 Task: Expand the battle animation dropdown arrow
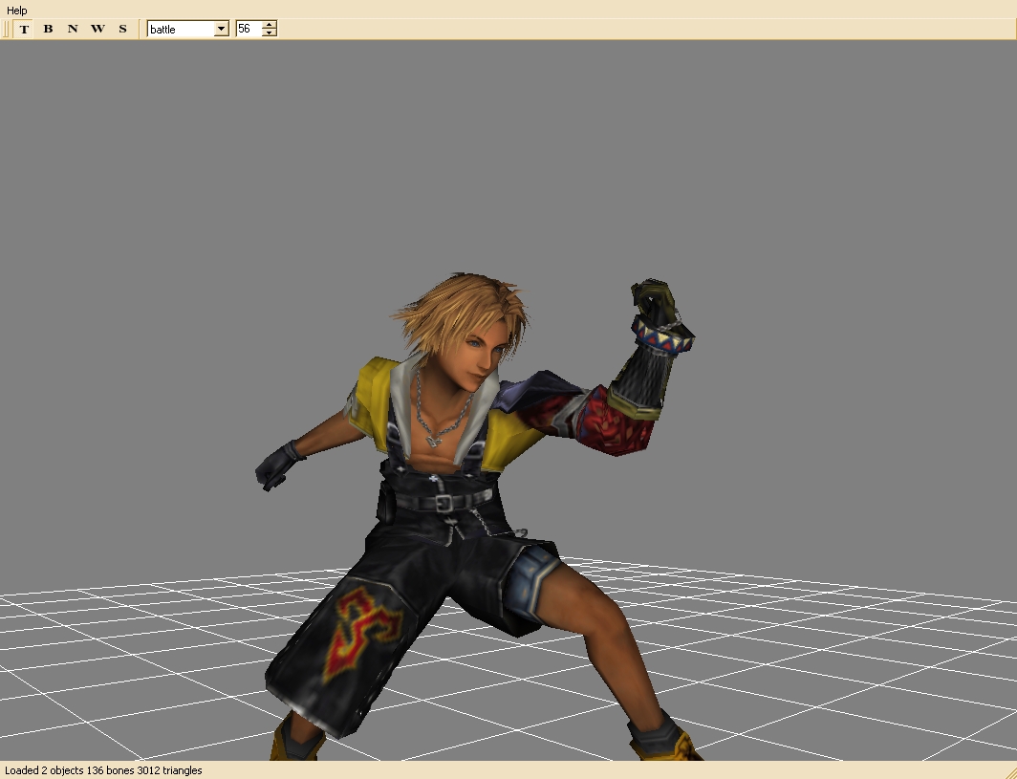tap(221, 29)
